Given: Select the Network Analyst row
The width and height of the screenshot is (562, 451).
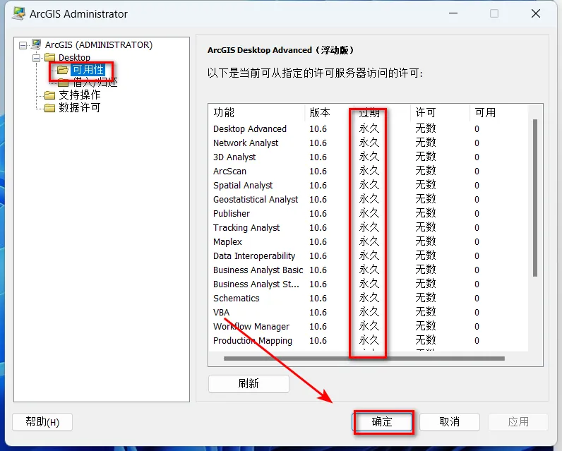Looking at the screenshot, I should [369, 143].
